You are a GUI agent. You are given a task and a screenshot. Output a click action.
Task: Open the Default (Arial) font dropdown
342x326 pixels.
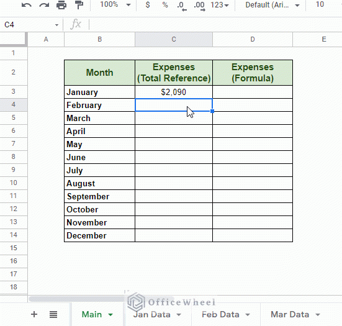pyautogui.click(x=272, y=5)
